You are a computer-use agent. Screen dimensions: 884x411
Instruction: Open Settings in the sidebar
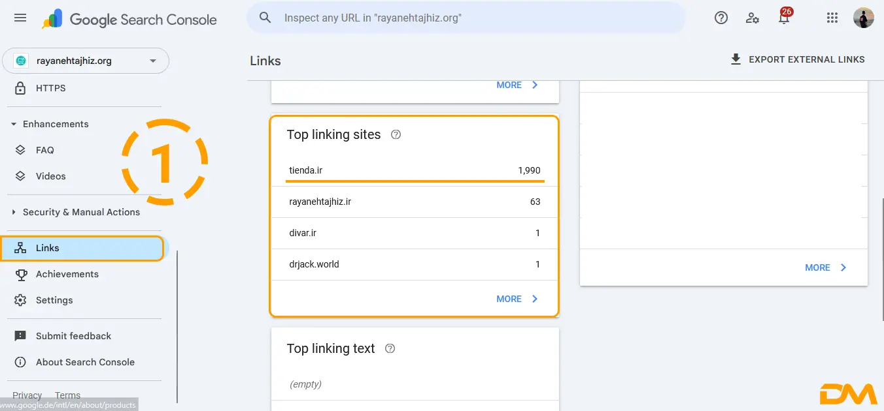pos(54,300)
